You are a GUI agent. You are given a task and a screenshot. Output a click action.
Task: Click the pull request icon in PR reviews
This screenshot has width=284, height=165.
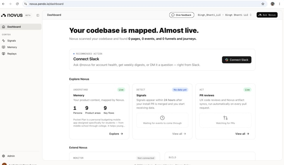225,118
